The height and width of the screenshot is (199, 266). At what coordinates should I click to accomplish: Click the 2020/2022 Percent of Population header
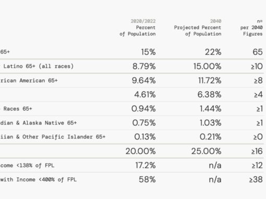138,28
